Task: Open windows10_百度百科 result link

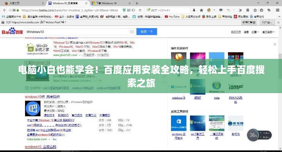Action: [x=40, y=147]
